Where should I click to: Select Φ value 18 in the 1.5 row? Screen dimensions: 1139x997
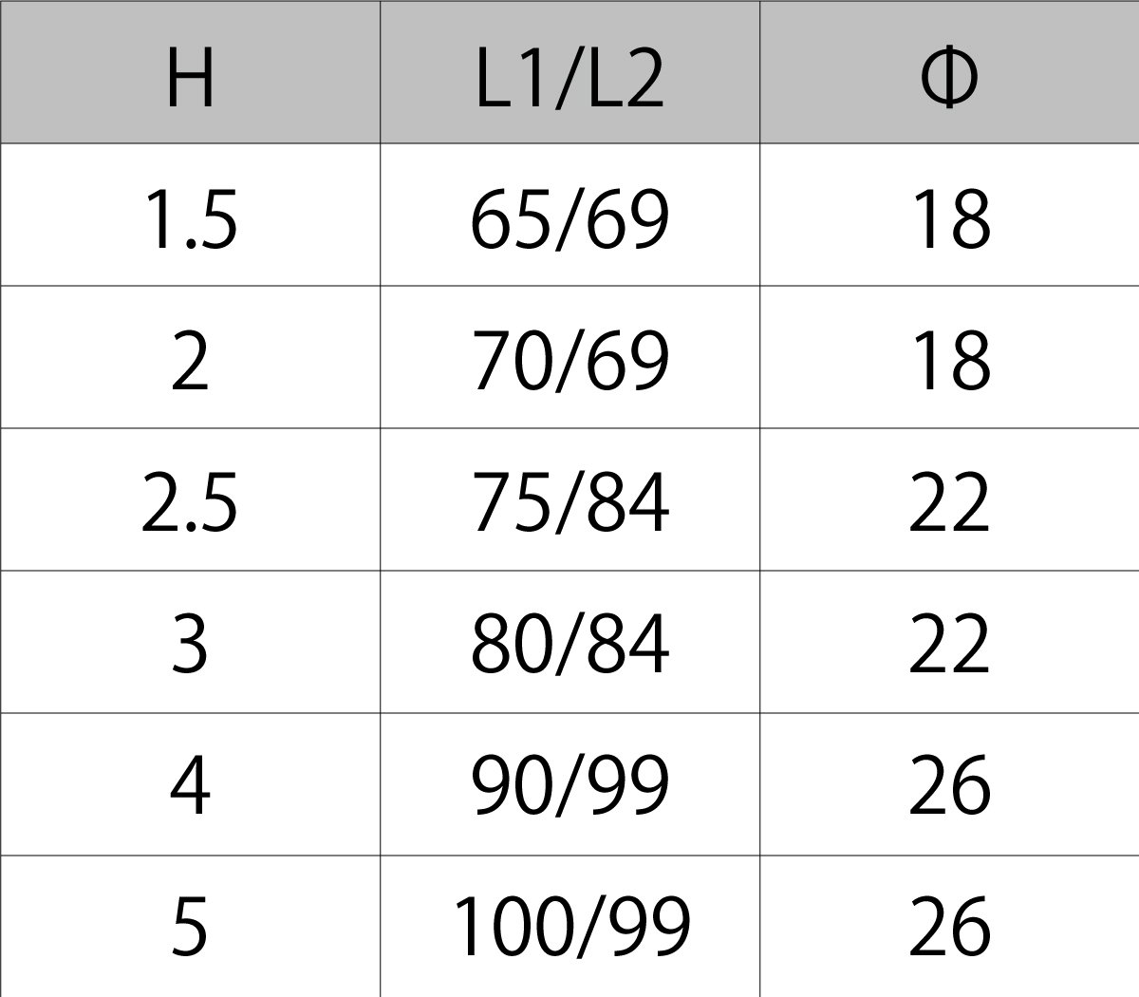click(949, 218)
